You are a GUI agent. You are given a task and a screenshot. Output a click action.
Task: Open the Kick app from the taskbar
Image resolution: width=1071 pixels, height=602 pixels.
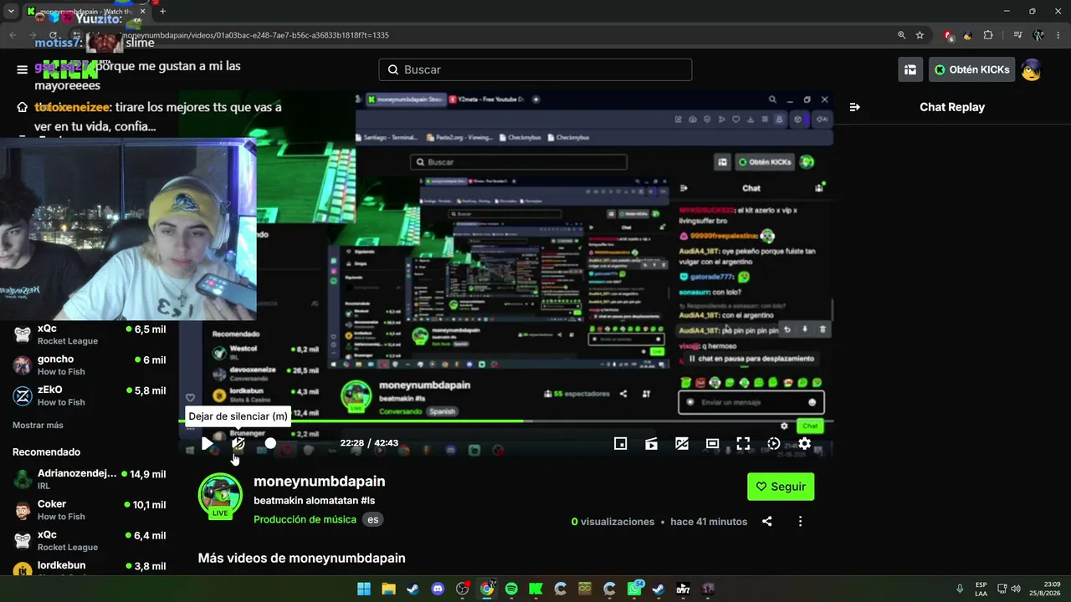tap(535, 589)
